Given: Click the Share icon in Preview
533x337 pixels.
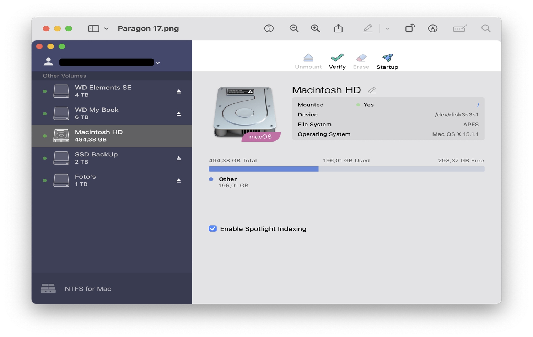Looking at the screenshot, I should (x=338, y=28).
